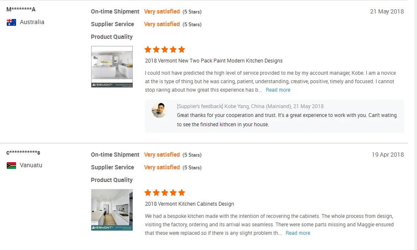The width and height of the screenshot is (417, 250).
Task: Open 2018 Vermont New Two Pack Paint product title
Action: [x=213, y=61]
